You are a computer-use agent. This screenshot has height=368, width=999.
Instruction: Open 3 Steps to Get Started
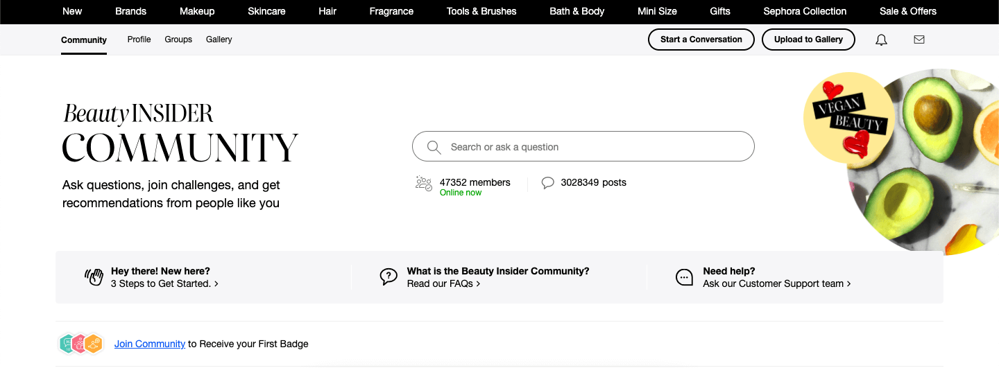tap(164, 283)
